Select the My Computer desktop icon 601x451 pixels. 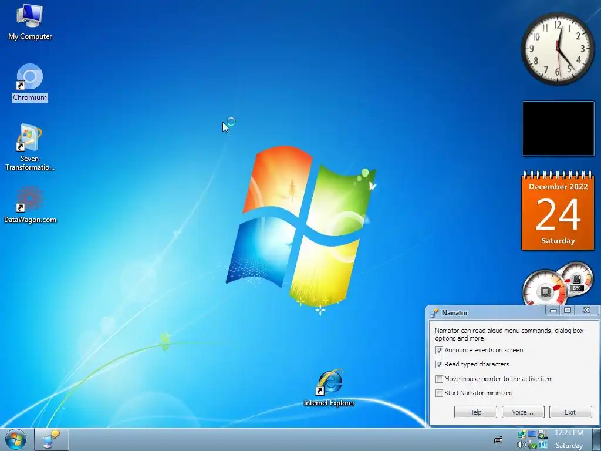point(30,21)
